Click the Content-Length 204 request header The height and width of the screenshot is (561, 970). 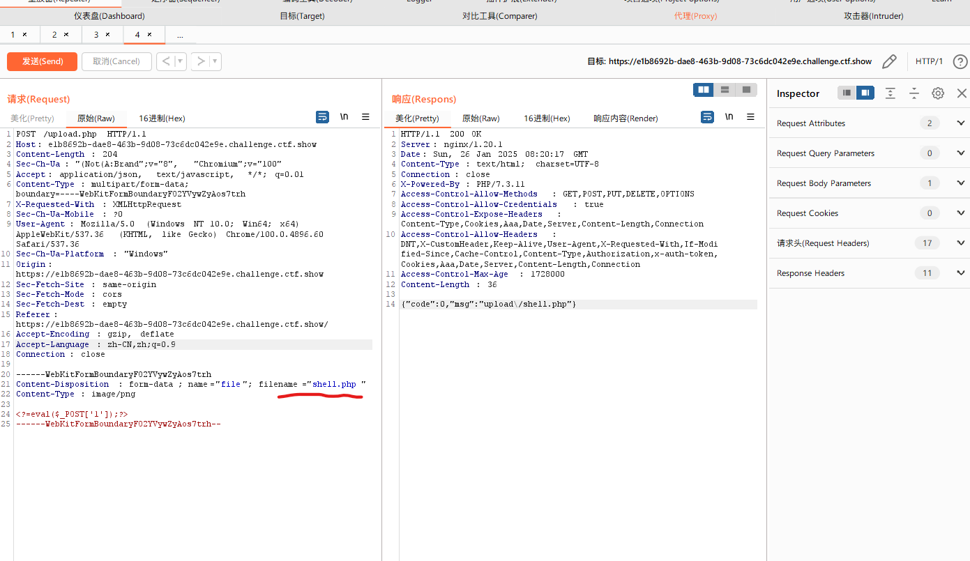coord(67,154)
